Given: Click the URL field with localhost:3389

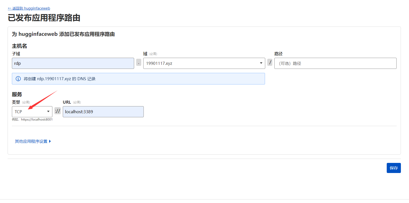Looking at the screenshot, I should point(103,112).
